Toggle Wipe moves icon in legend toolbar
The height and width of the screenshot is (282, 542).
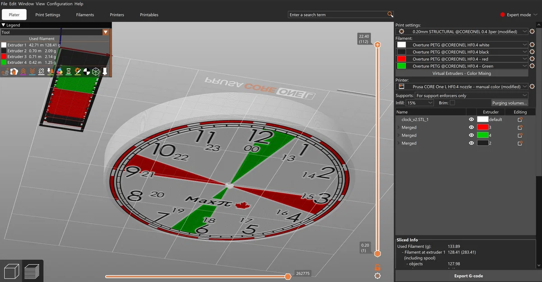[14, 72]
